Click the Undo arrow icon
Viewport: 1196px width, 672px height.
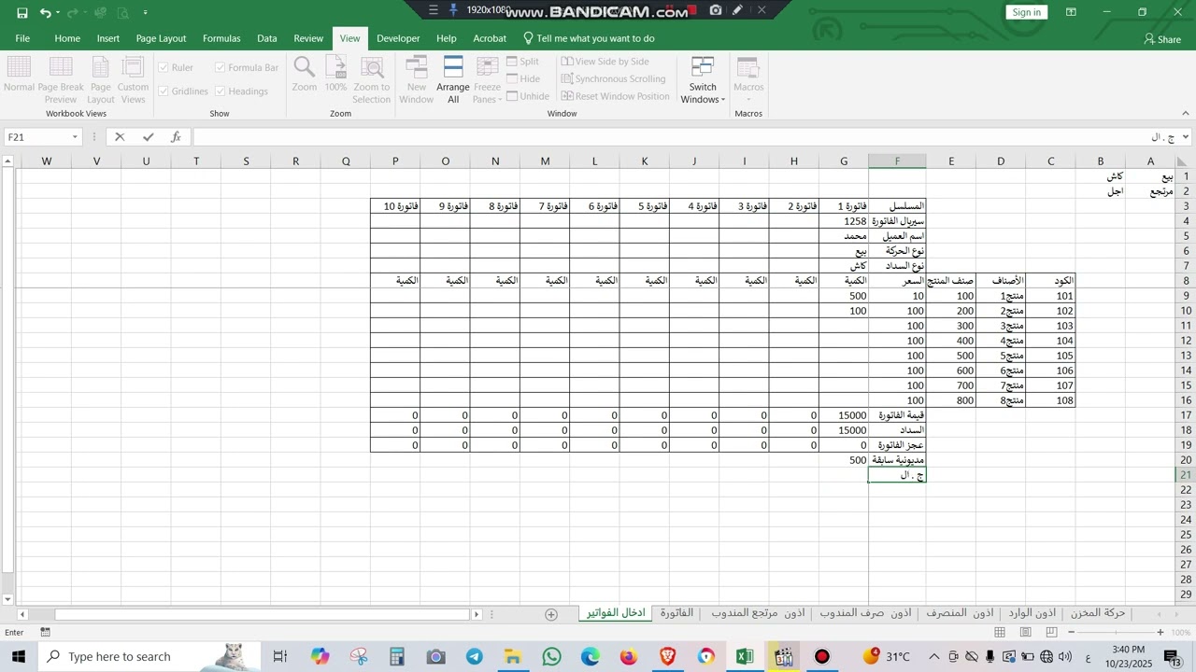pos(45,13)
